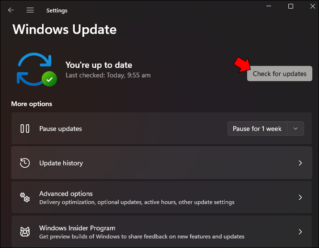Viewport: 319px width, 248px height.
Task: Open the hamburger navigation menu
Action: [30, 10]
